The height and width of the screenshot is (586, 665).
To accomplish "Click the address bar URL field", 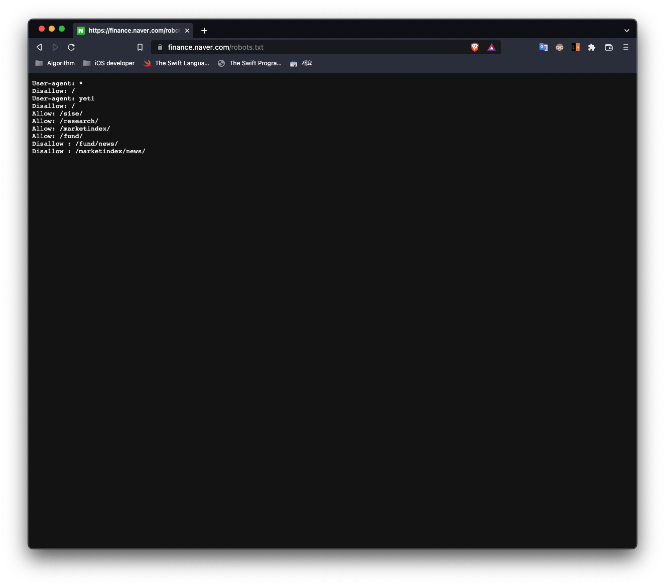I will 311,47.
